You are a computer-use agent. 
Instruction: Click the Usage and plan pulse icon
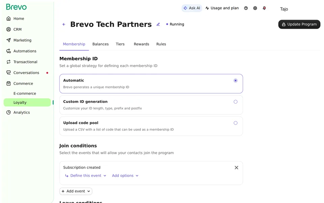[207, 8]
